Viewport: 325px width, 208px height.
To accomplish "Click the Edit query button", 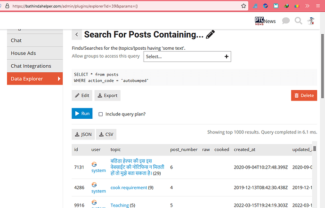I will pyautogui.click(x=82, y=95).
